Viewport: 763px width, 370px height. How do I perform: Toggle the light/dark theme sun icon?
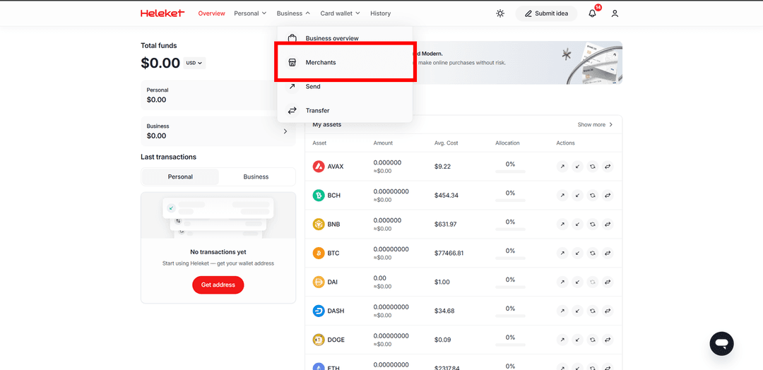coord(499,13)
